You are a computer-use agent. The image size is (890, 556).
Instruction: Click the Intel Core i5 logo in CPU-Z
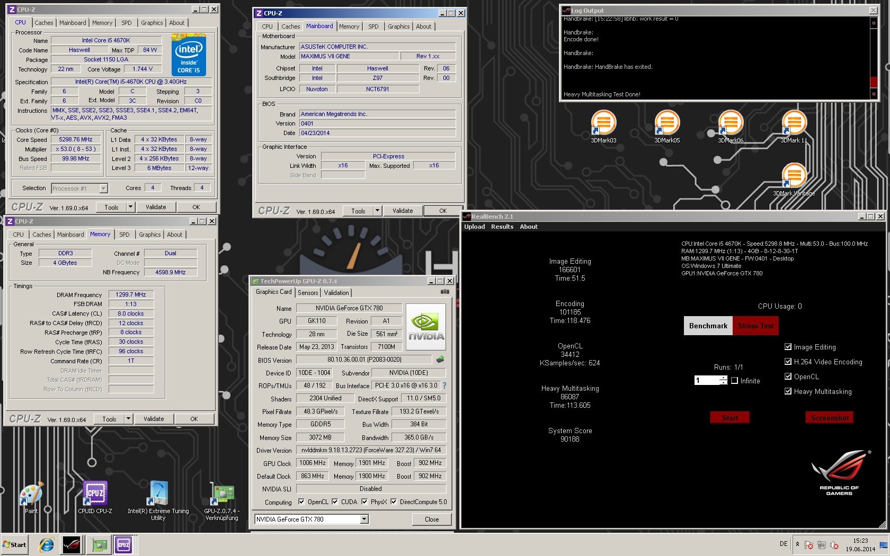click(189, 56)
